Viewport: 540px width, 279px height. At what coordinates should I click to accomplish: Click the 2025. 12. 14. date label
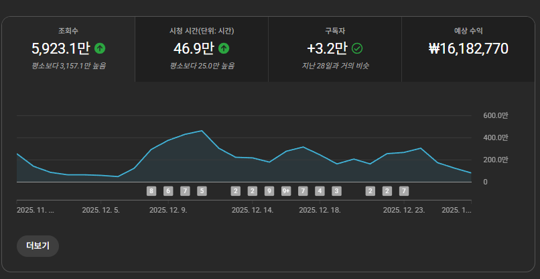tap(253, 210)
